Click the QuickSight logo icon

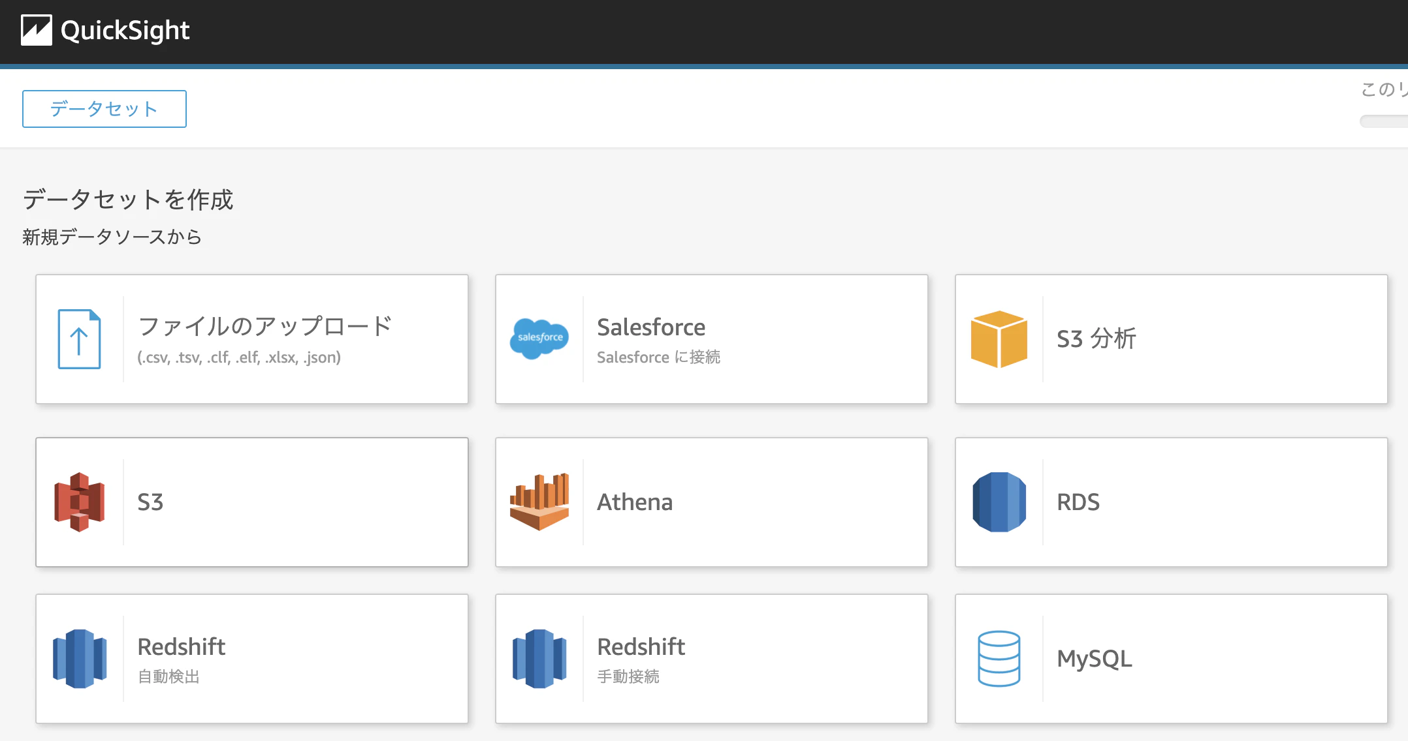coord(37,31)
